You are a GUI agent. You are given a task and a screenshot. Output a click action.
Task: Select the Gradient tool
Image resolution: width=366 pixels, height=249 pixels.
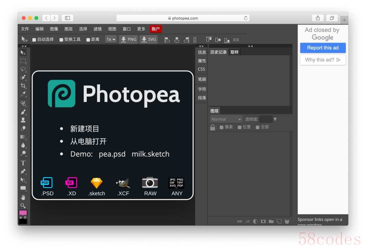click(x=23, y=137)
